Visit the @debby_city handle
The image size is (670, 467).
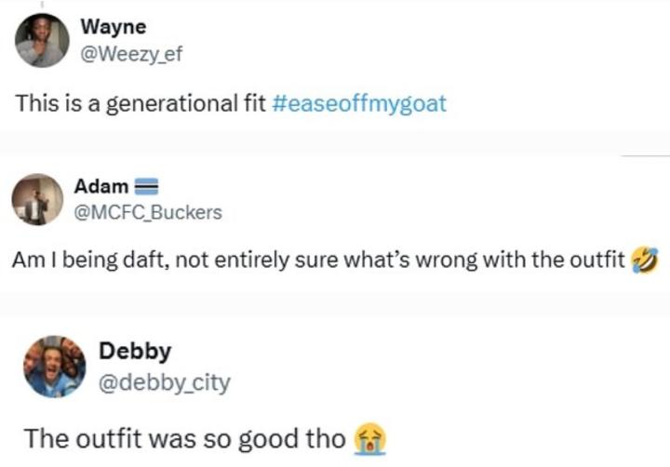pos(165,381)
